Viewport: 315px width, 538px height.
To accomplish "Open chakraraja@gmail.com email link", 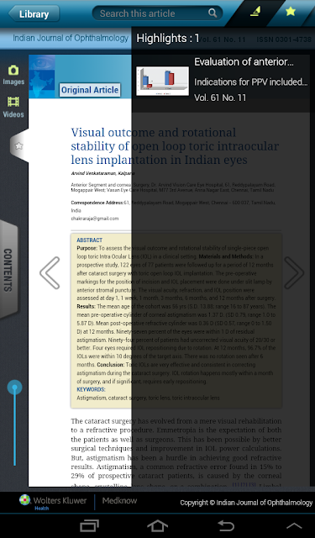I will (x=95, y=219).
